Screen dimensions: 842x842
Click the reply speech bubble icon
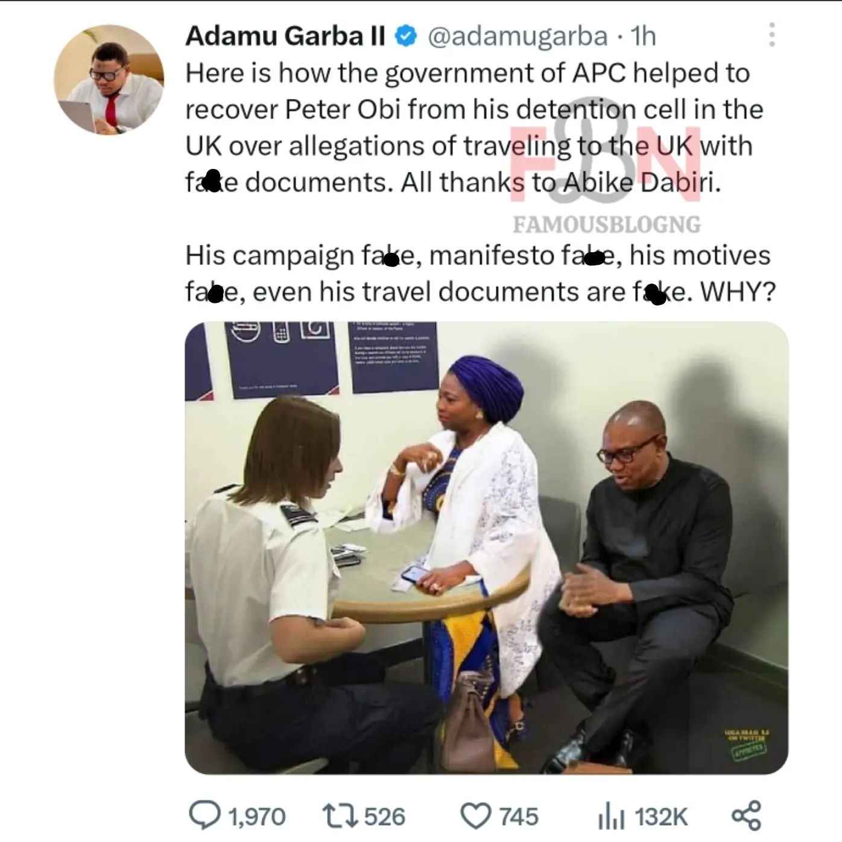point(204,815)
